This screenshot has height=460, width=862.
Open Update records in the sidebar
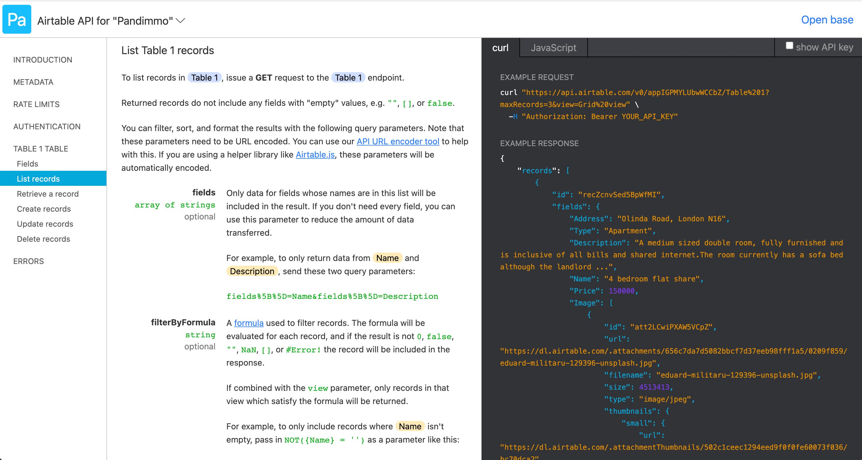(x=44, y=224)
